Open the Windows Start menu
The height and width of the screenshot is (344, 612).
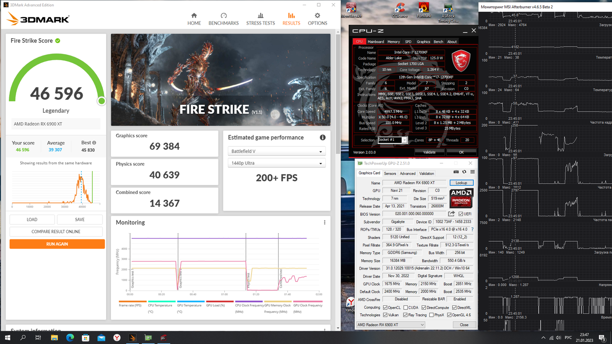point(8,338)
